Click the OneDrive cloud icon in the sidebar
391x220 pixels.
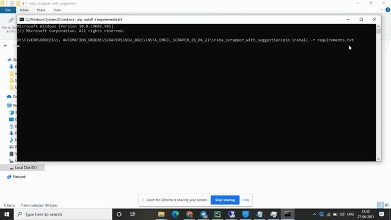pyautogui.click(x=9, y=97)
